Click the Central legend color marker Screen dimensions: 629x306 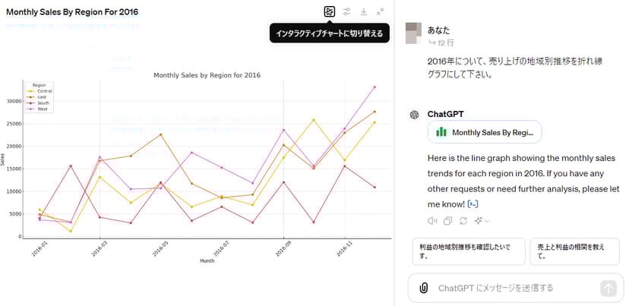pyautogui.click(x=32, y=91)
